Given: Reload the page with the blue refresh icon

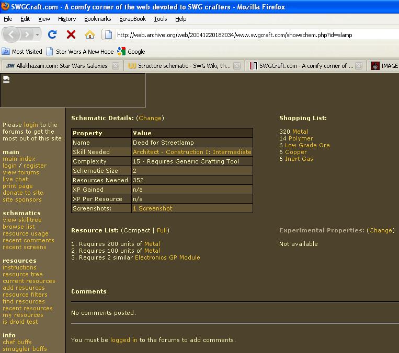Looking at the screenshot, I should (52, 34).
